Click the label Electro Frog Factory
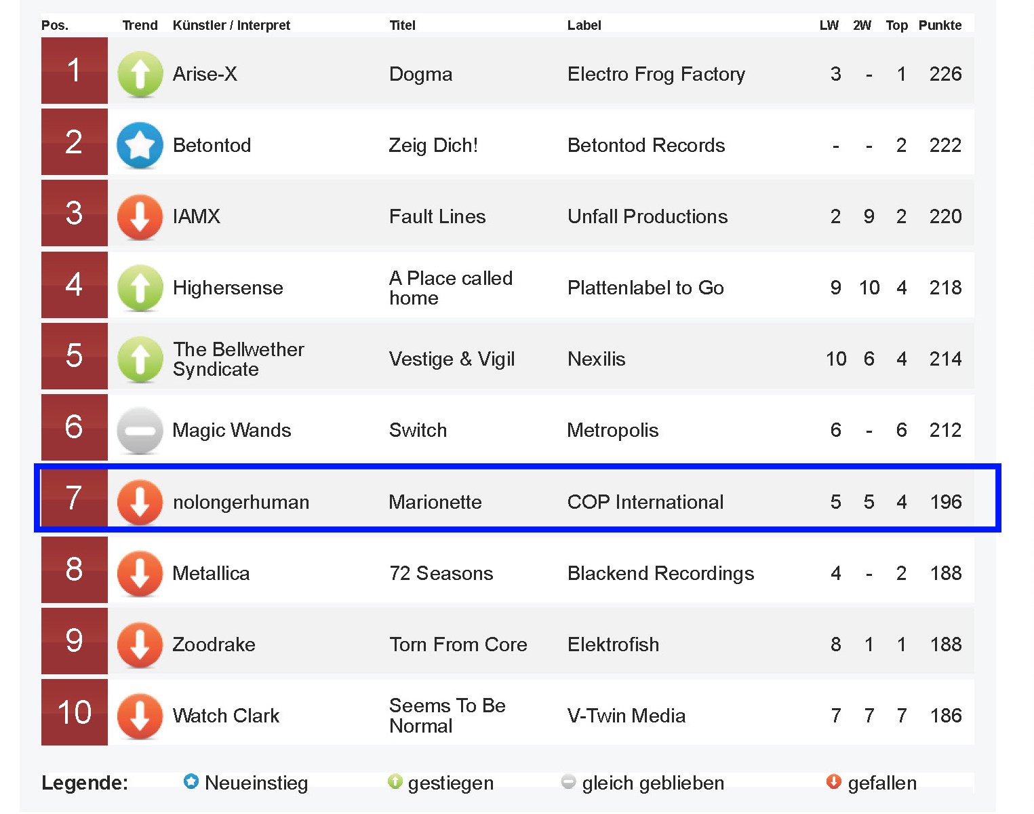 [x=656, y=74]
